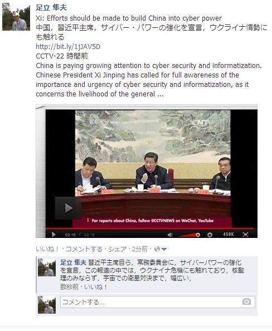Image resolution: width=272 pixels, height=331 pixels.
Task: Open video settings gear icon
Action: tap(210, 235)
